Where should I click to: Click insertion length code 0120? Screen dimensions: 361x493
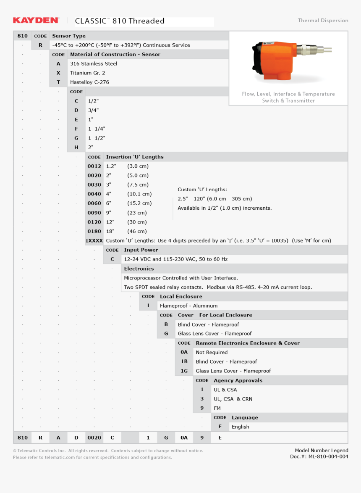94,222
